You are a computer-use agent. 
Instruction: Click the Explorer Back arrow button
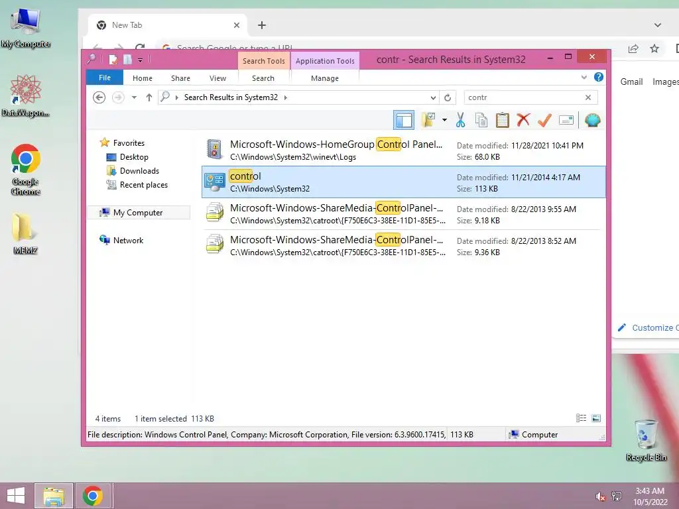tap(99, 97)
